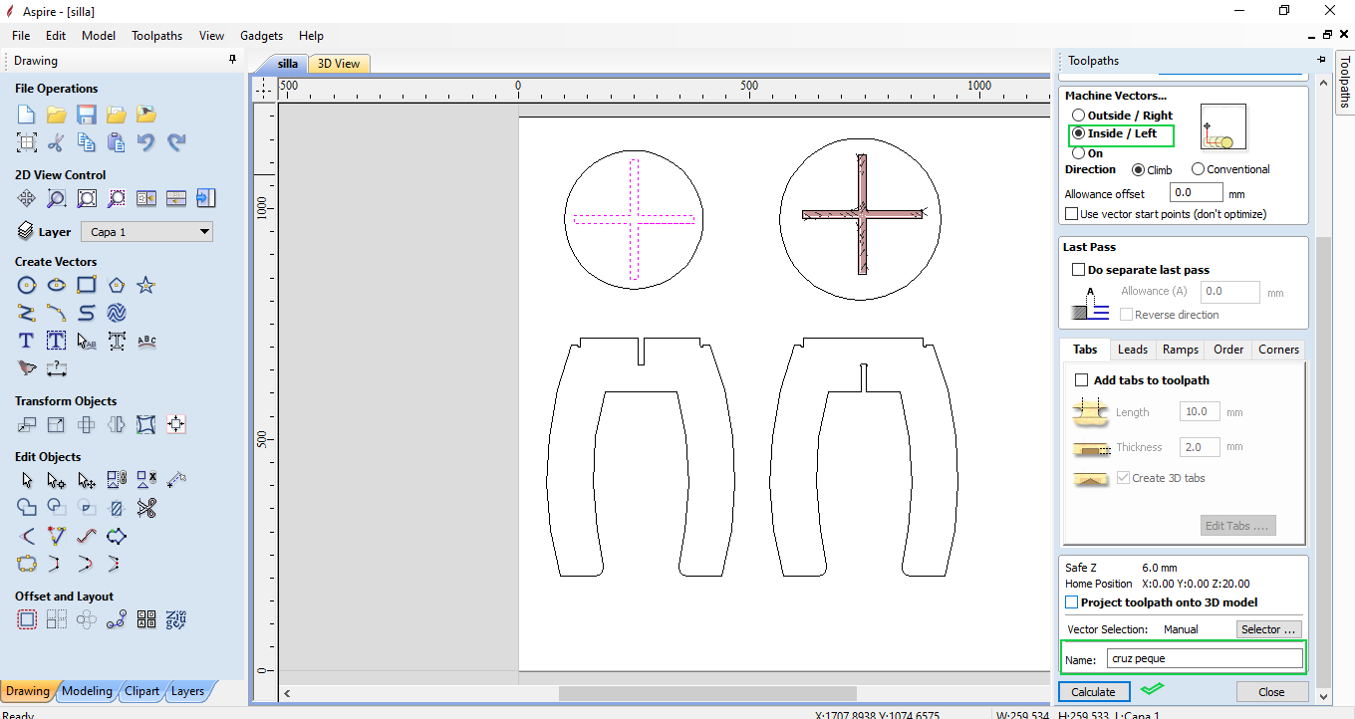Open the Move Objects tool
Image resolution: width=1355 pixels, height=719 pixels.
coord(27,425)
